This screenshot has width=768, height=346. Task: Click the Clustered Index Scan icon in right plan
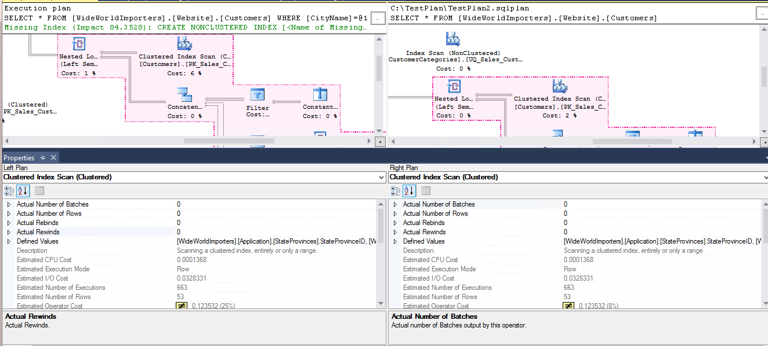560,87
